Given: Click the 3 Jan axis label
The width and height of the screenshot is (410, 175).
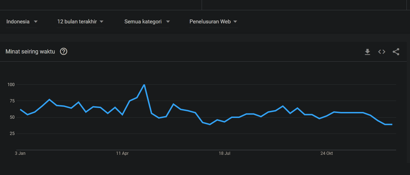Looking at the screenshot, I should 20,153.
